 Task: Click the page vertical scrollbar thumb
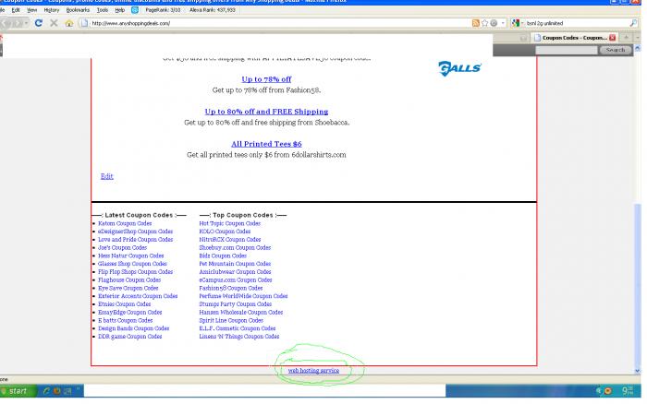click(638, 284)
